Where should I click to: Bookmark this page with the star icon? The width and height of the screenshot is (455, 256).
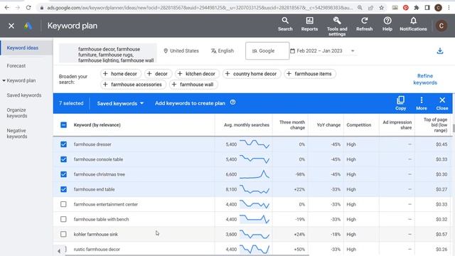point(381,8)
